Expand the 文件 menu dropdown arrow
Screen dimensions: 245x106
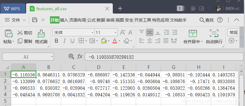click(24, 20)
